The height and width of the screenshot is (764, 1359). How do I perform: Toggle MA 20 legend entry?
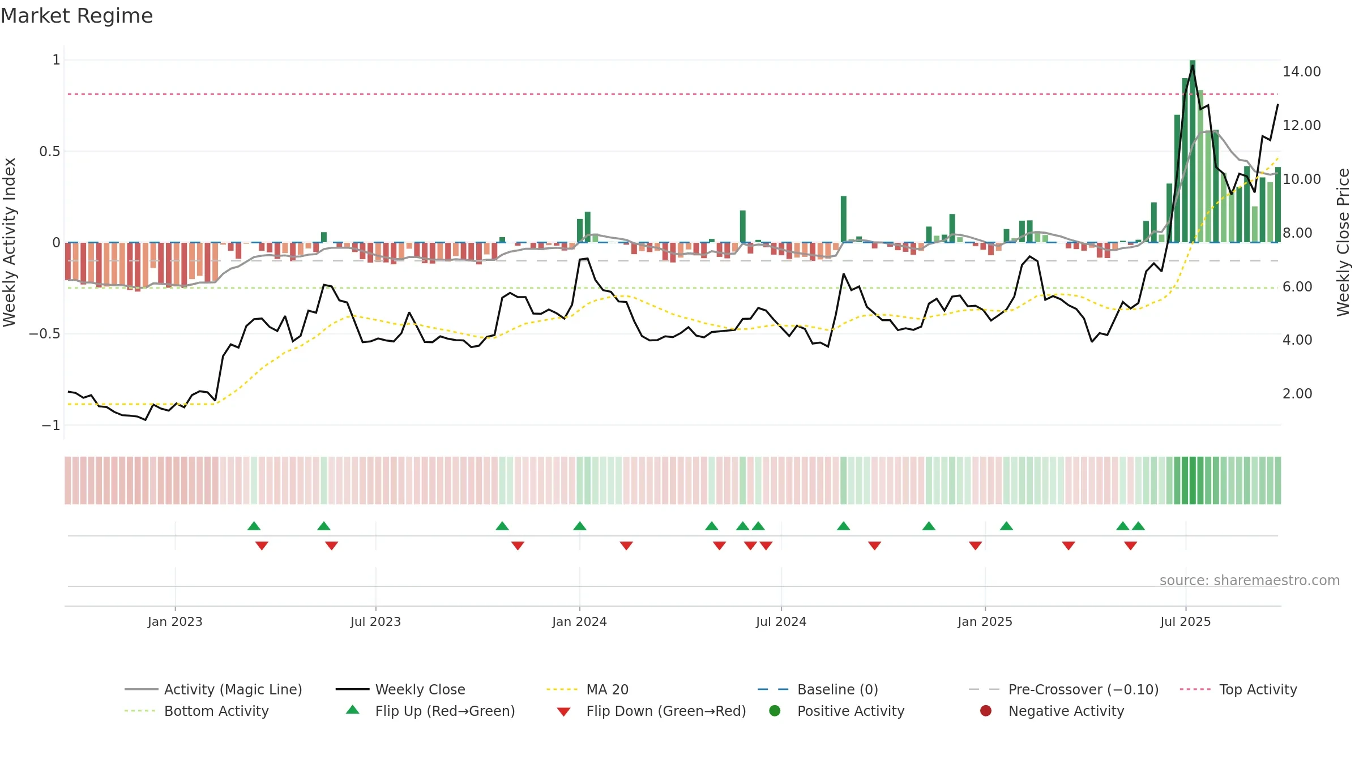(587, 689)
